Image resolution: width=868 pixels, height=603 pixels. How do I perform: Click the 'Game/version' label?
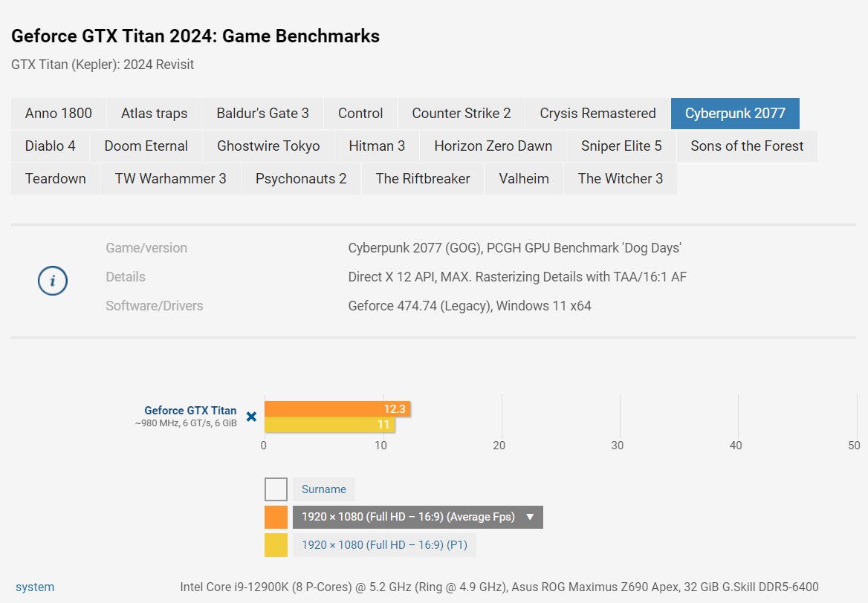click(146, 248)
